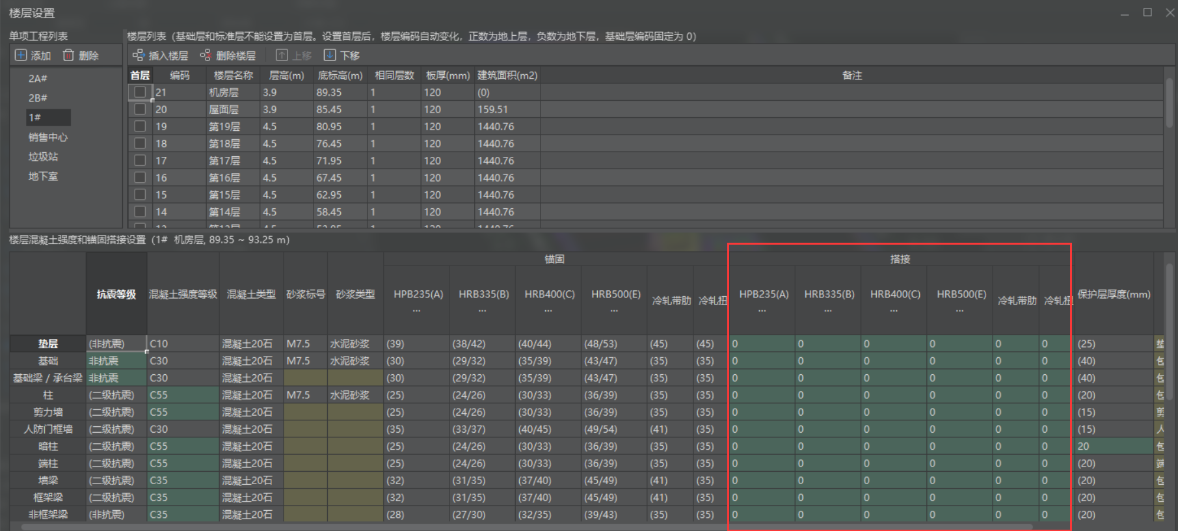This screenshot has width=1178, height=531.
Task: Click 二级抗震 cell in 暗柱 row
Action: tap(116, 446)
